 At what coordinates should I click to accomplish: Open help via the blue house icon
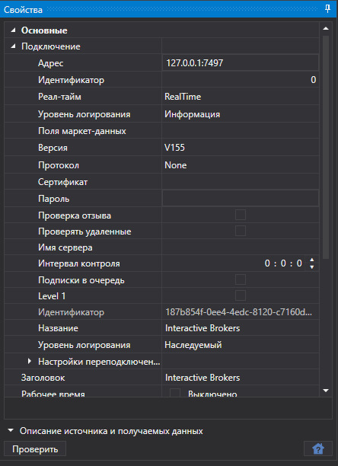(x=318, y=448)
